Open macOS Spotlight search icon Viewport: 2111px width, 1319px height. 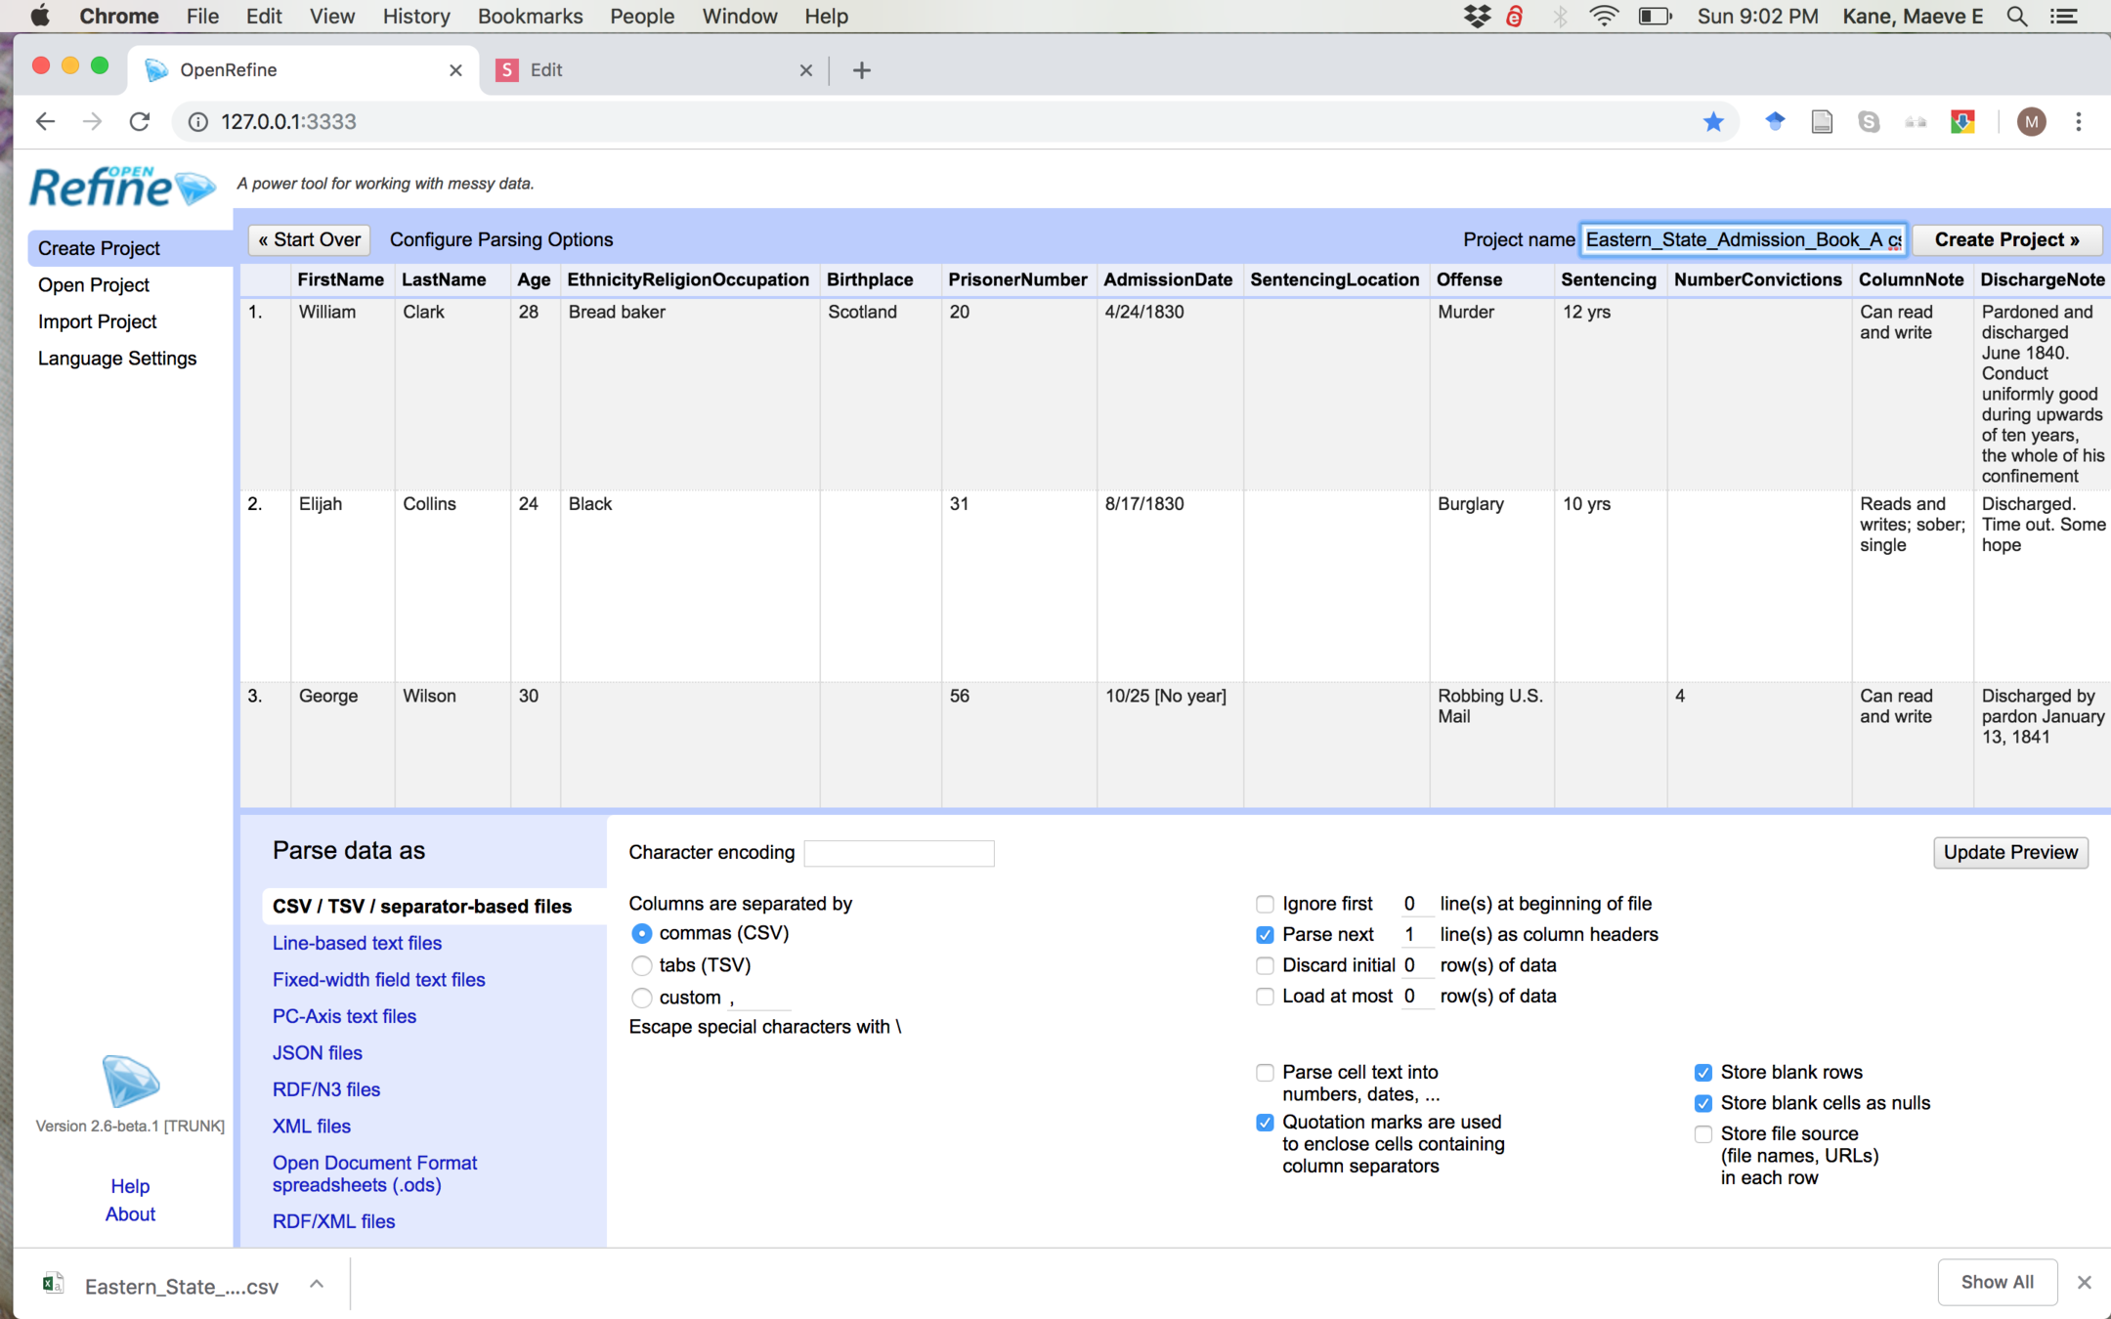[x=2016, y=16]
